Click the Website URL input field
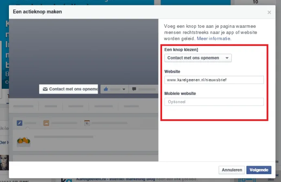 214,80
